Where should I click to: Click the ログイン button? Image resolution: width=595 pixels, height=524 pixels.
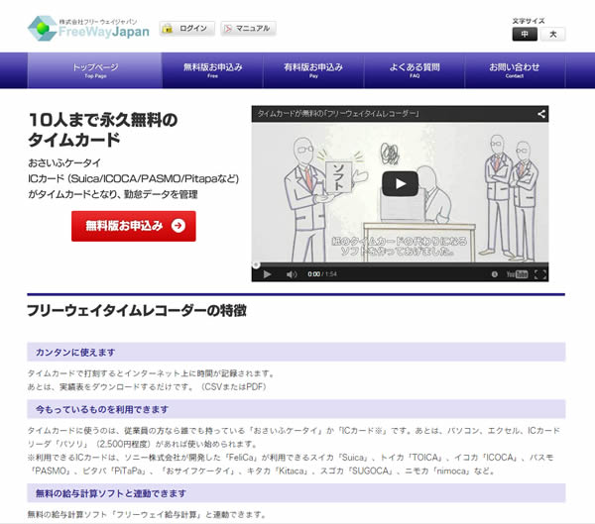coord(187,29)
